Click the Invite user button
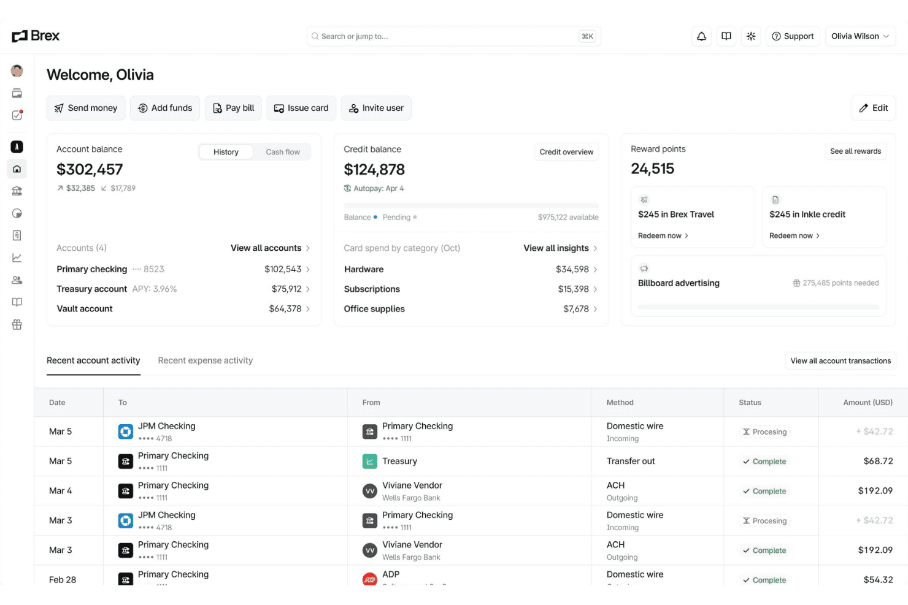 [x=377, y=108]
